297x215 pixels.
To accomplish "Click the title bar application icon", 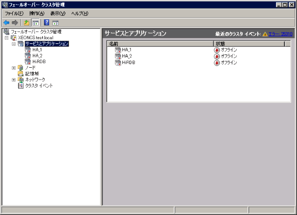I will point(5,5).
